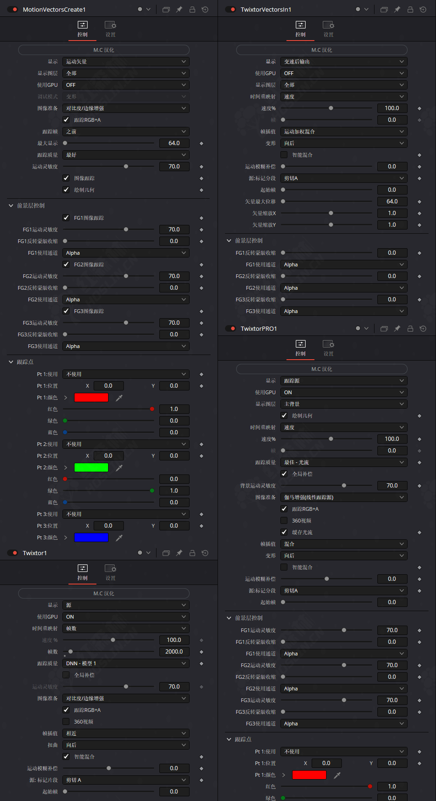Select 控制 tab in Twixtor1
The width and height of the screenshot is (436, 801).
coord(82,572)
